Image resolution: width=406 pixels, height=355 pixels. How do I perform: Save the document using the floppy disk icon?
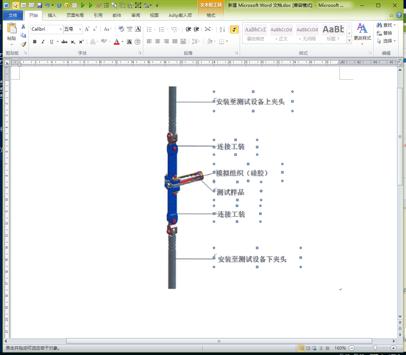point(39,5)
